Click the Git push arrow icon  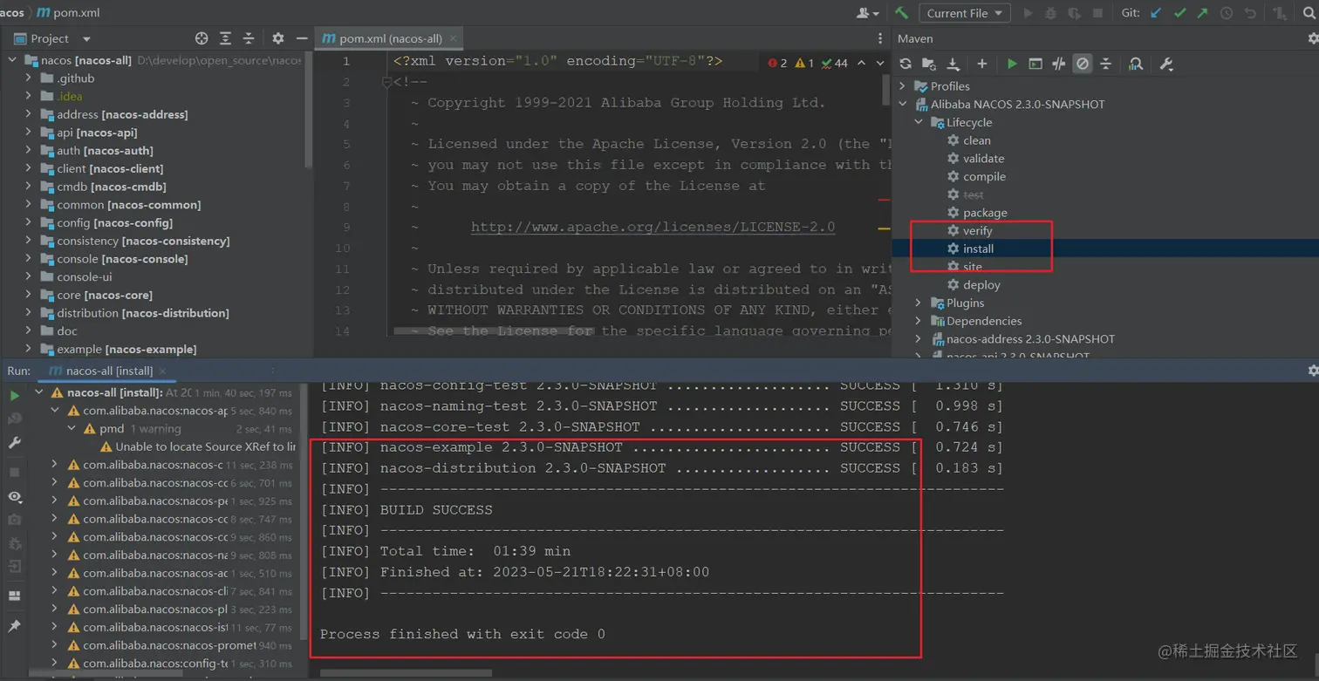coord(1203,13)
